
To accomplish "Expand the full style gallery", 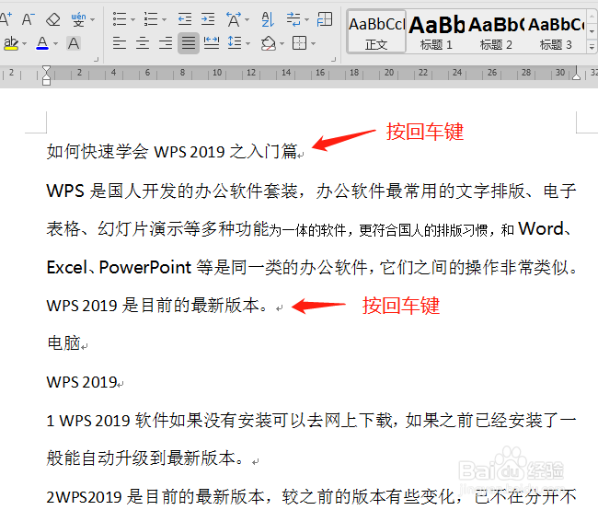I will 592,47.
